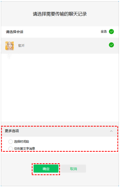The image size is (120, 187).
Task: Click the 更多选项 section header
Action: (60, 131)
